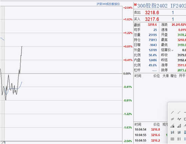Viewport: 186px width, 144px height.
Task: Click the 开平 column header
Action: click(182, 76)
